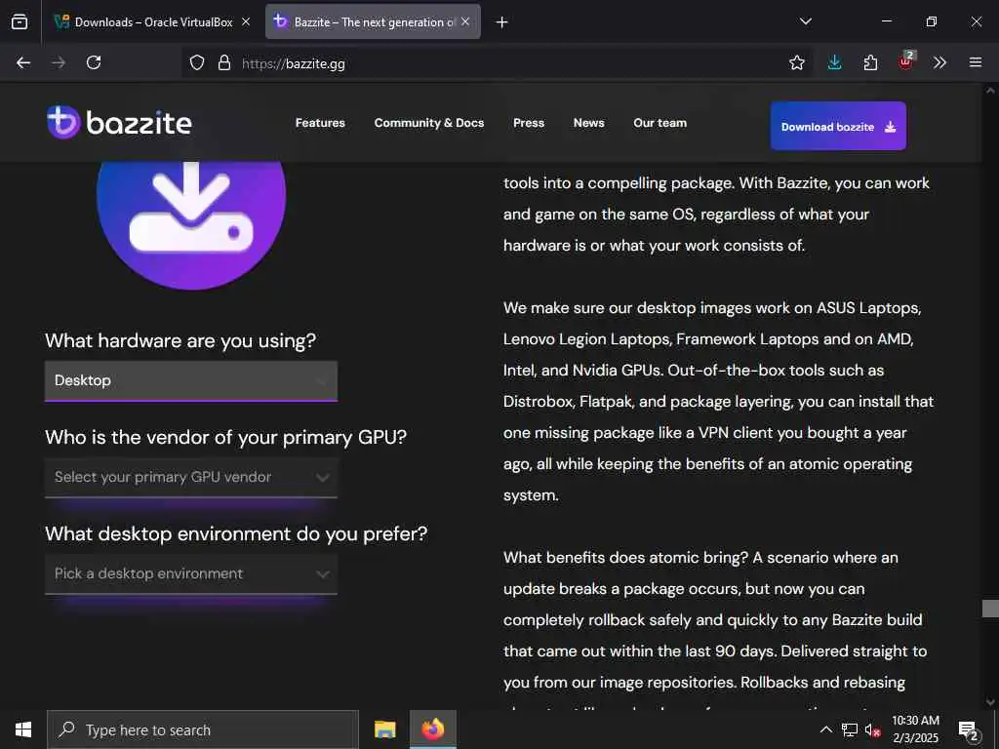Click the Download bazzite button
The height and width of the screenshot is (749, 999).
click(838, 126)
